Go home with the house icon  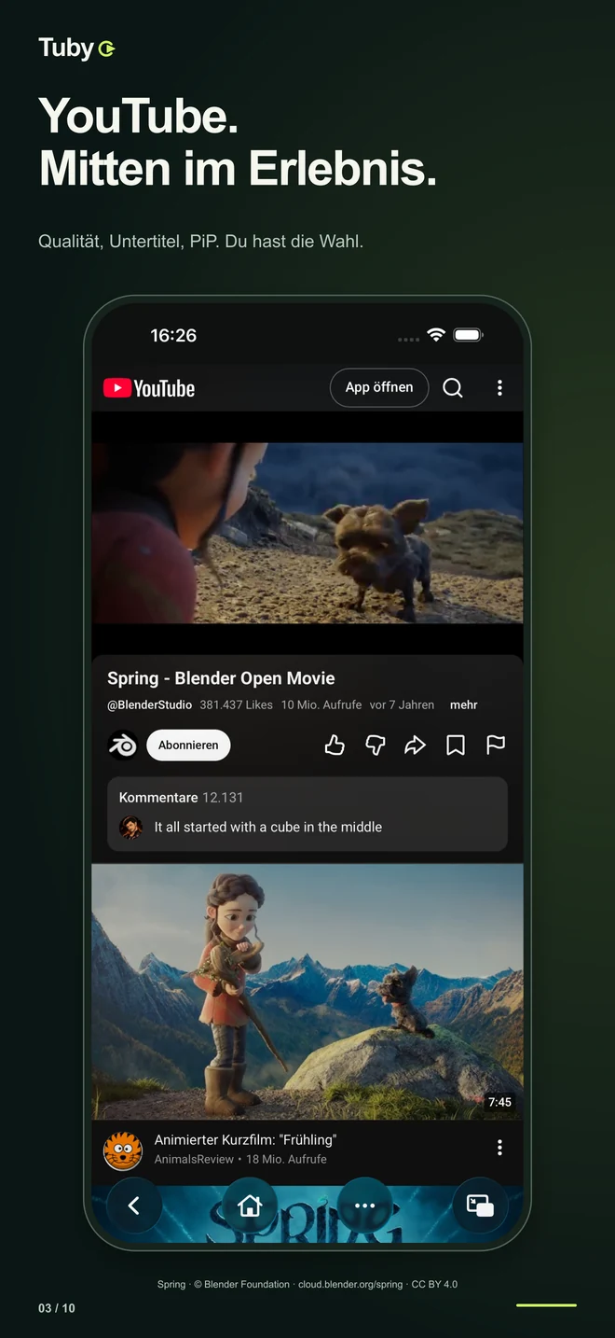click(x=250, y=1206)
